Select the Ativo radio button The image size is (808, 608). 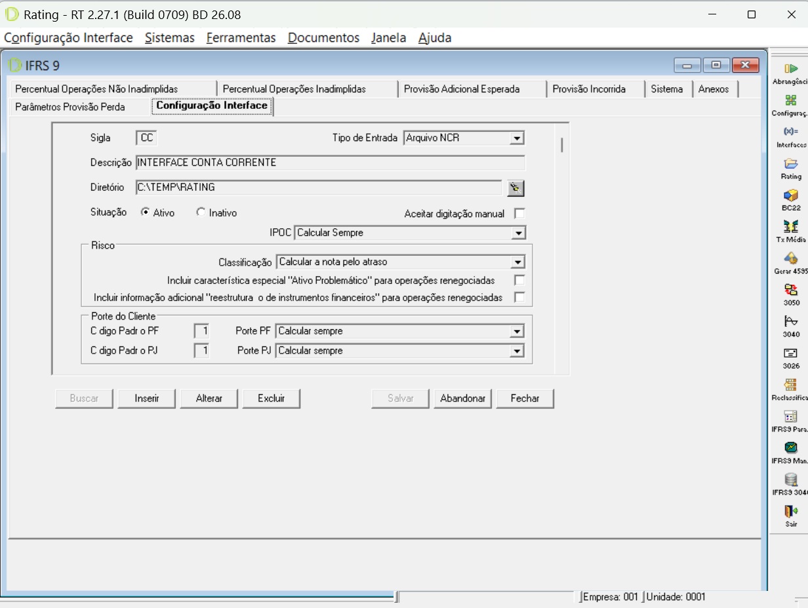coord(146,213)
